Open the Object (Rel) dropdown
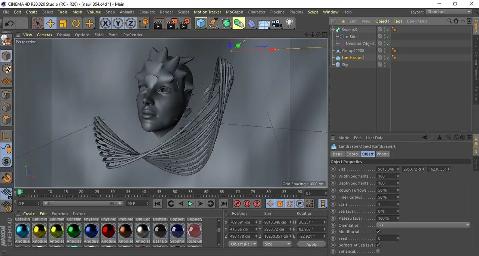This screenshot has width=479, height=256. tap(243, 244)
